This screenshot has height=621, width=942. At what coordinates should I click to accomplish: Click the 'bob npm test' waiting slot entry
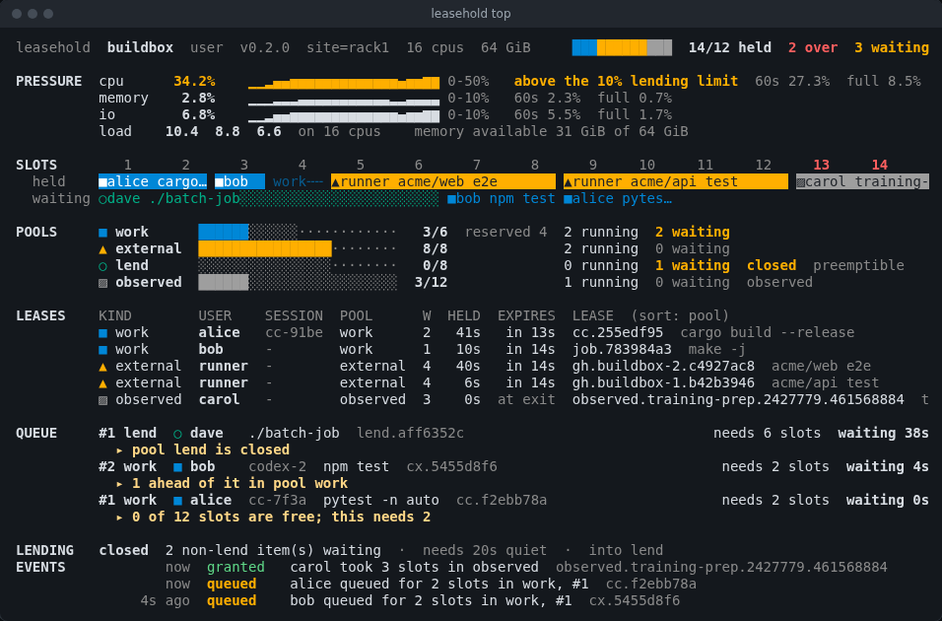click(x=501, y=198)
